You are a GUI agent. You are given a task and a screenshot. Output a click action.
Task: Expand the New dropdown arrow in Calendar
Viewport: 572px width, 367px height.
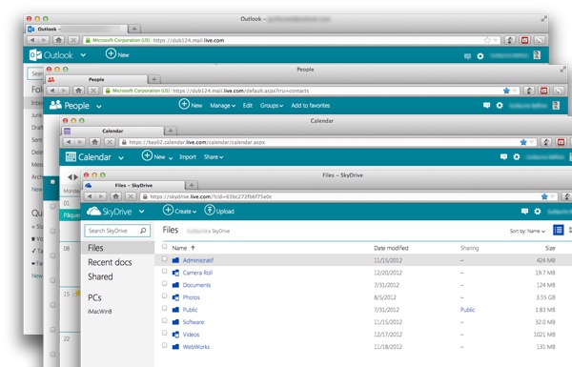click(x=171, y=158)
